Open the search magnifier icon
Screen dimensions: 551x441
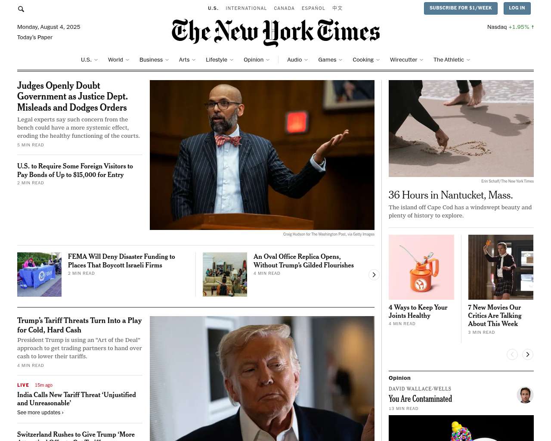(x=21, y=9)
